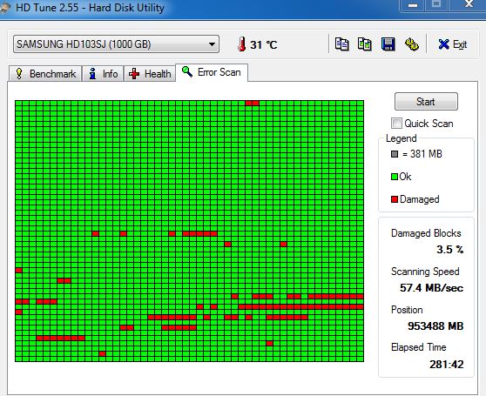Click the magnifier icon on Error Scan tab
The image size is (486, 396).
[x=187, y=71]
